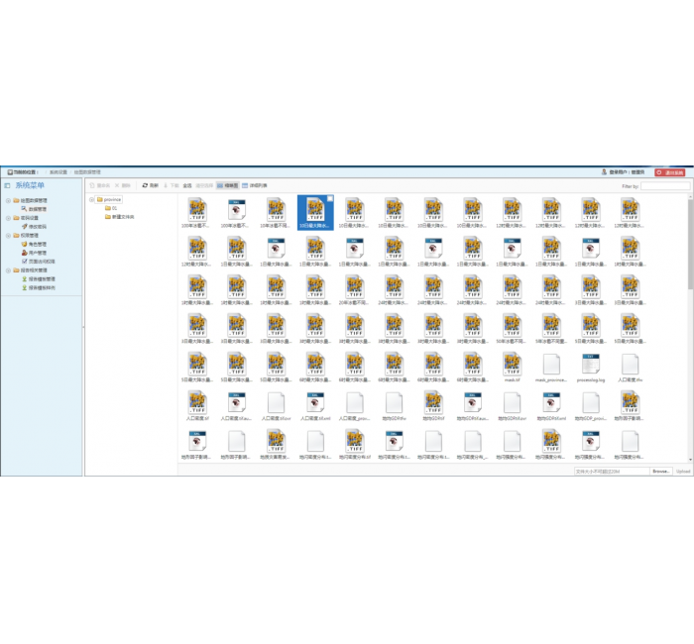Click the red 退出系统 logout button
The height and width of the screenshot is (644, 694).
[671, 172]
